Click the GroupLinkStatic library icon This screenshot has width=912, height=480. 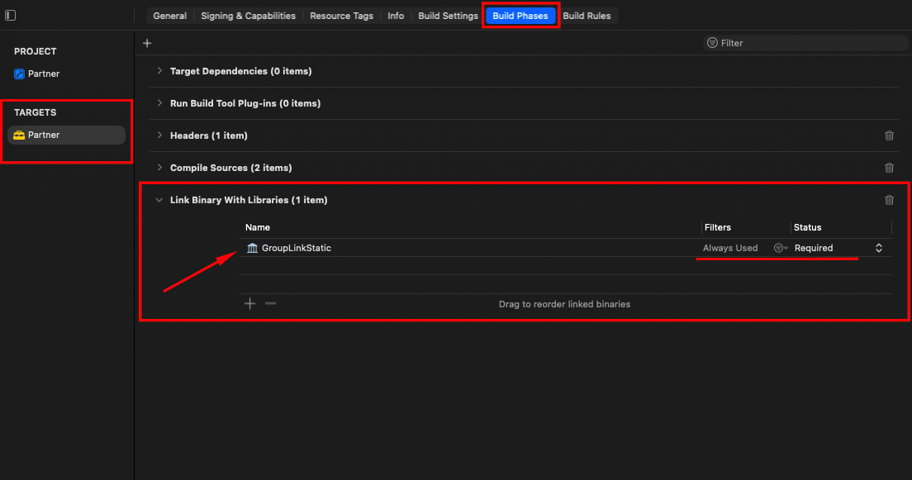(x=252, y=248)
